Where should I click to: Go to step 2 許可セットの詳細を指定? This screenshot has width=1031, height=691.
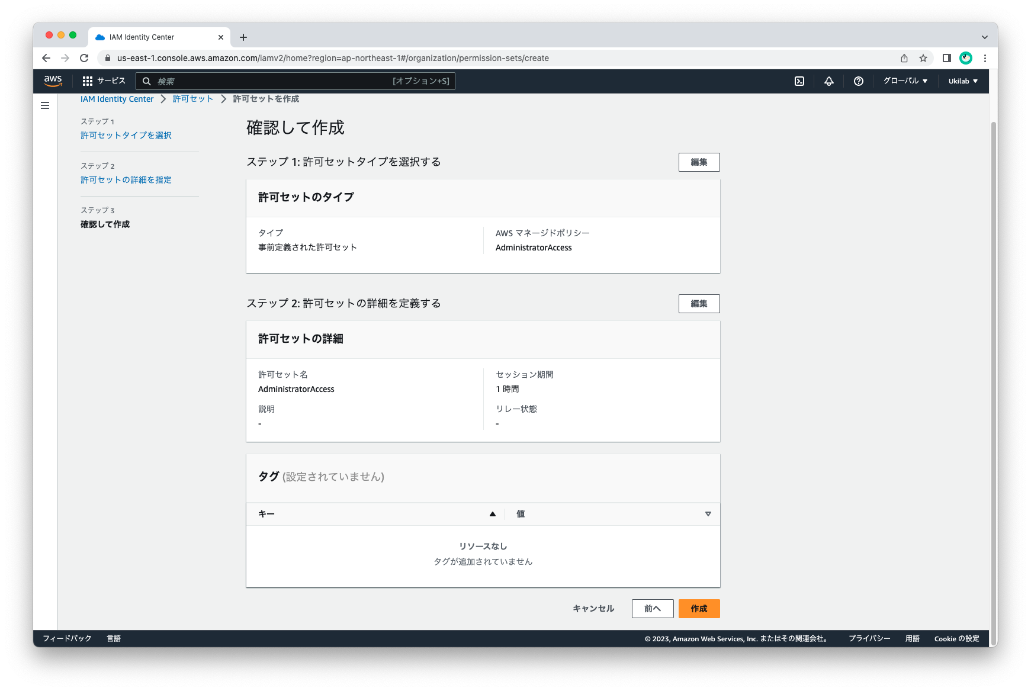point(126,180)
